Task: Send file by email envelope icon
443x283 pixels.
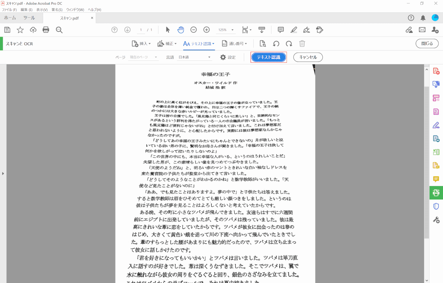Action: point(422,30)
